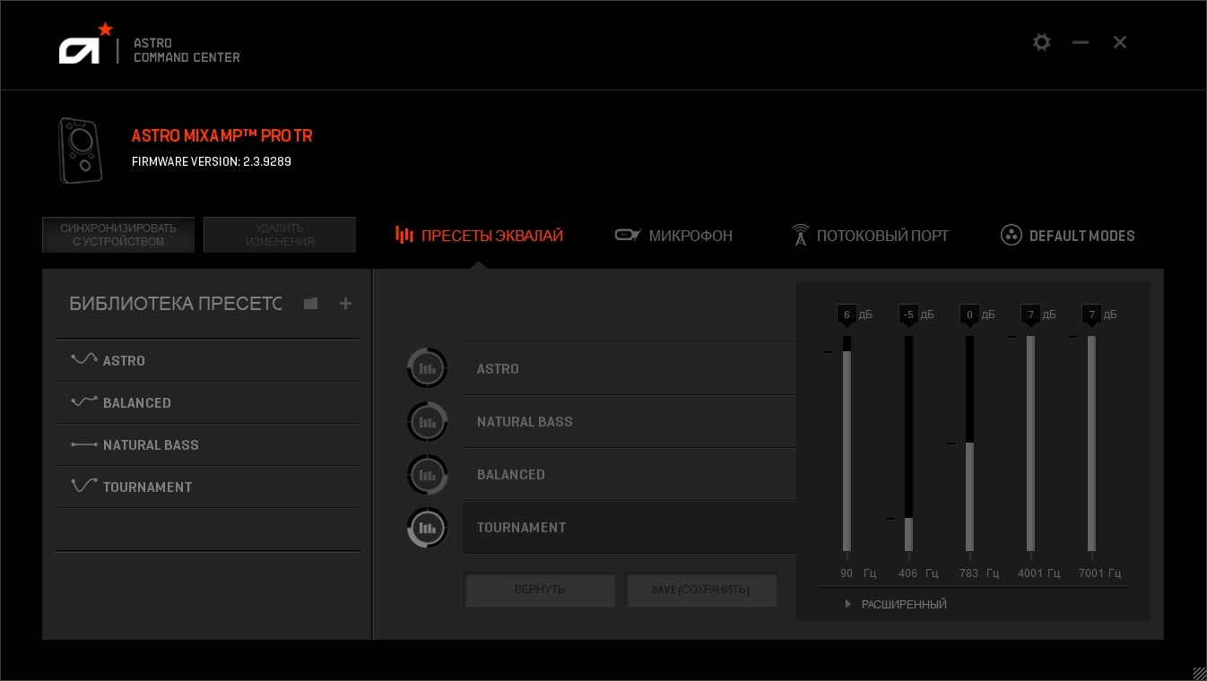This screenshot has height=681, width=1207.
Task: Choose BALANCED from the preset library list
Action: click(136, 402)
